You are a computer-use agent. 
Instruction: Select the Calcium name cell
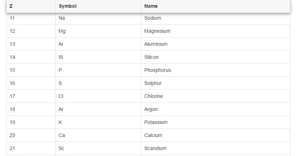tap(216, 135)
